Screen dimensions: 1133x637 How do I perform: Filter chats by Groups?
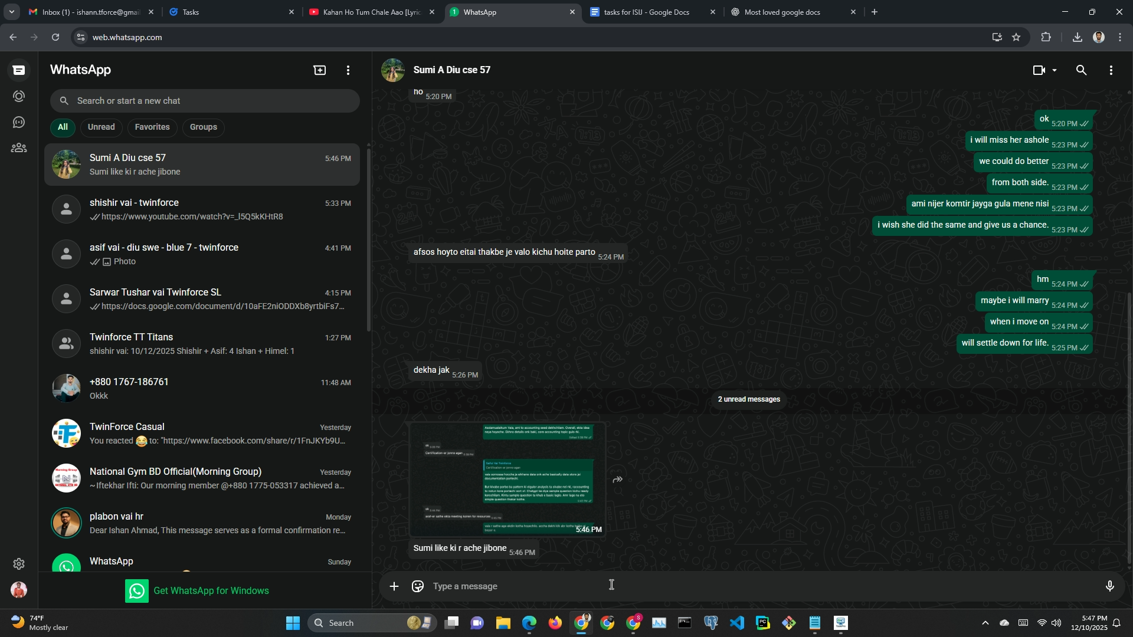(x=203, y=127)
